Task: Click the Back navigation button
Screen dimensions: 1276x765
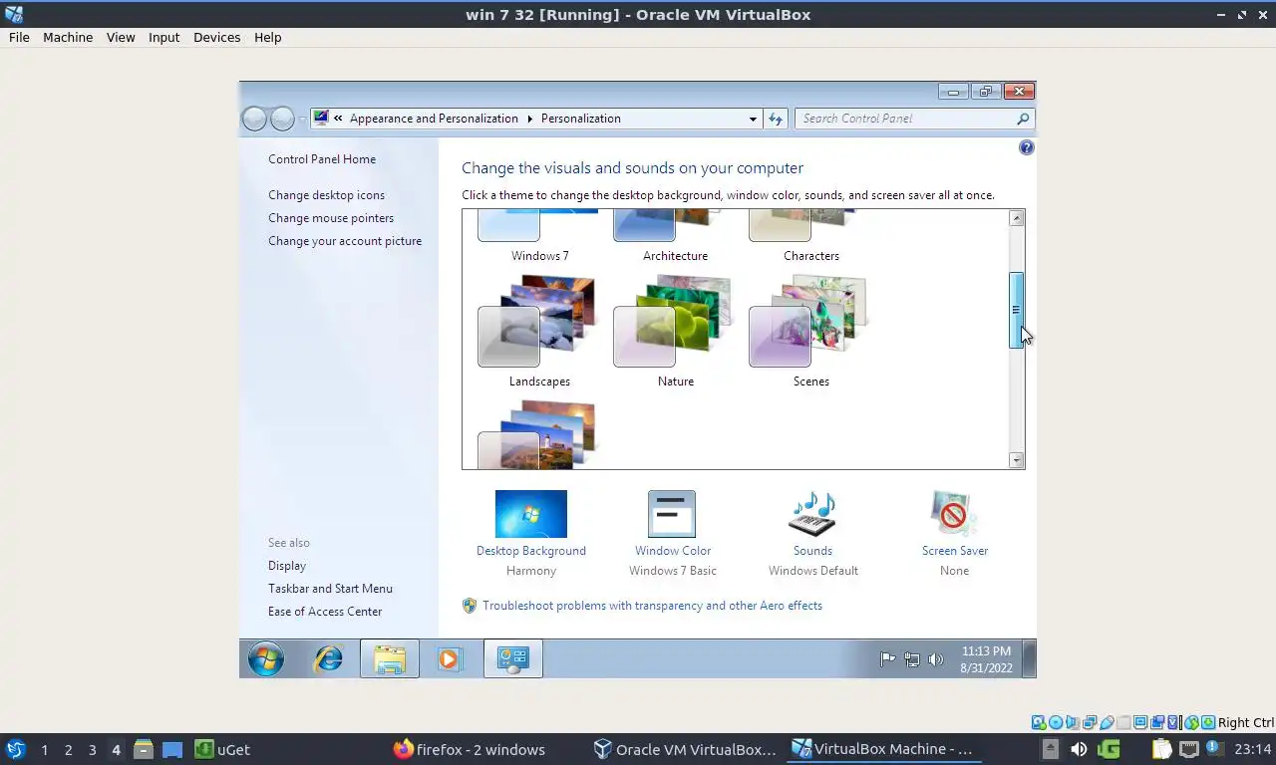Action: (255, 119)
